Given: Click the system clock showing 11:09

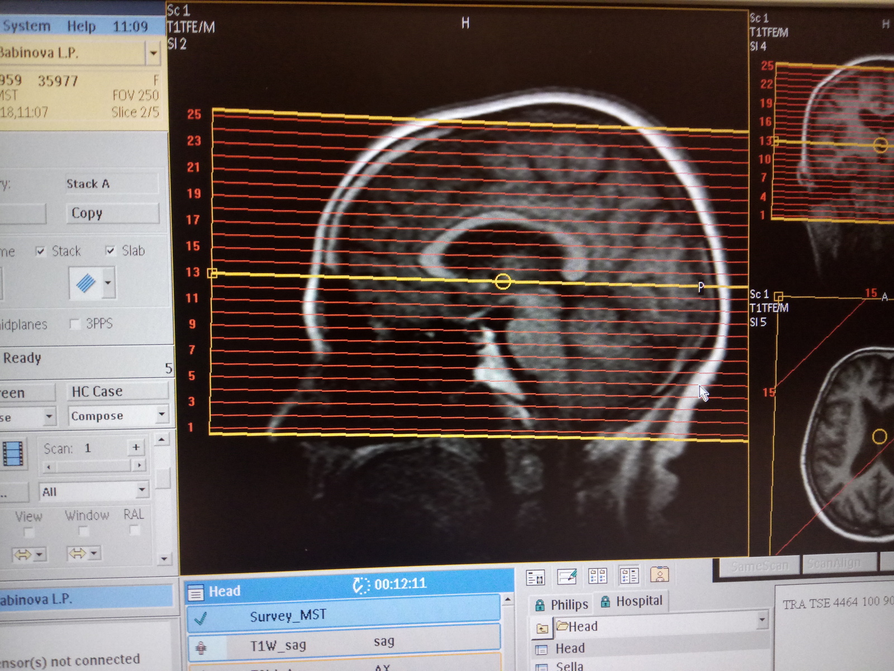Looking at the screenshot, I should click(130, 26).
